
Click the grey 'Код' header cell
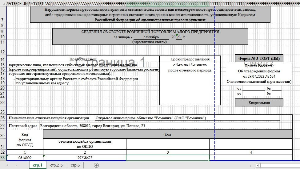coord(168,134)
